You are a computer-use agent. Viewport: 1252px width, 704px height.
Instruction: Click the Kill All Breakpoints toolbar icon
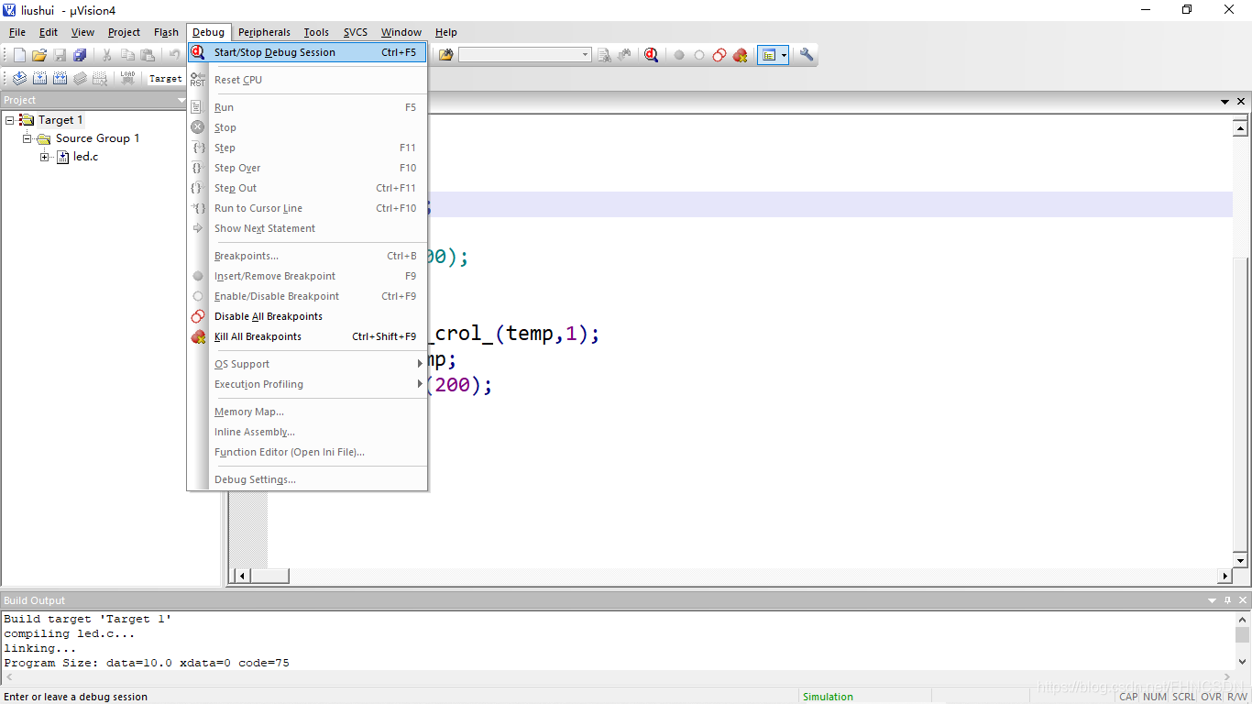pyautogui.click(x=740, y=55)
